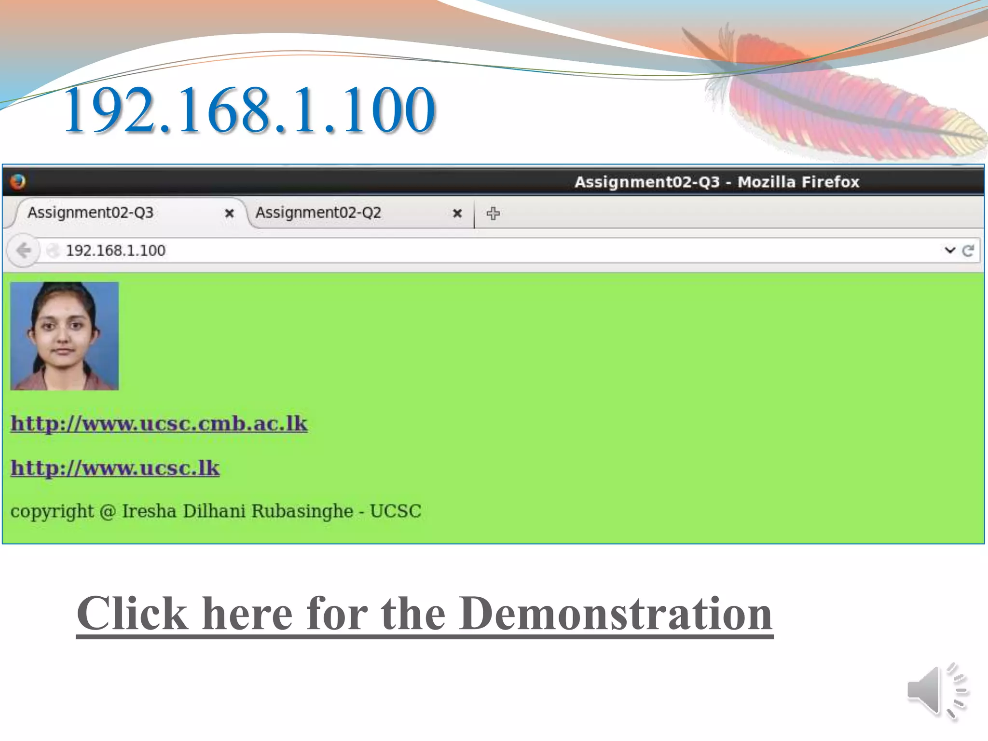Image resolution: width=988 pixels, height=741 pixels.
Task: Open the http://www.ucsc.cmb.ac.lk link
Action: click(x=159, y=424)
